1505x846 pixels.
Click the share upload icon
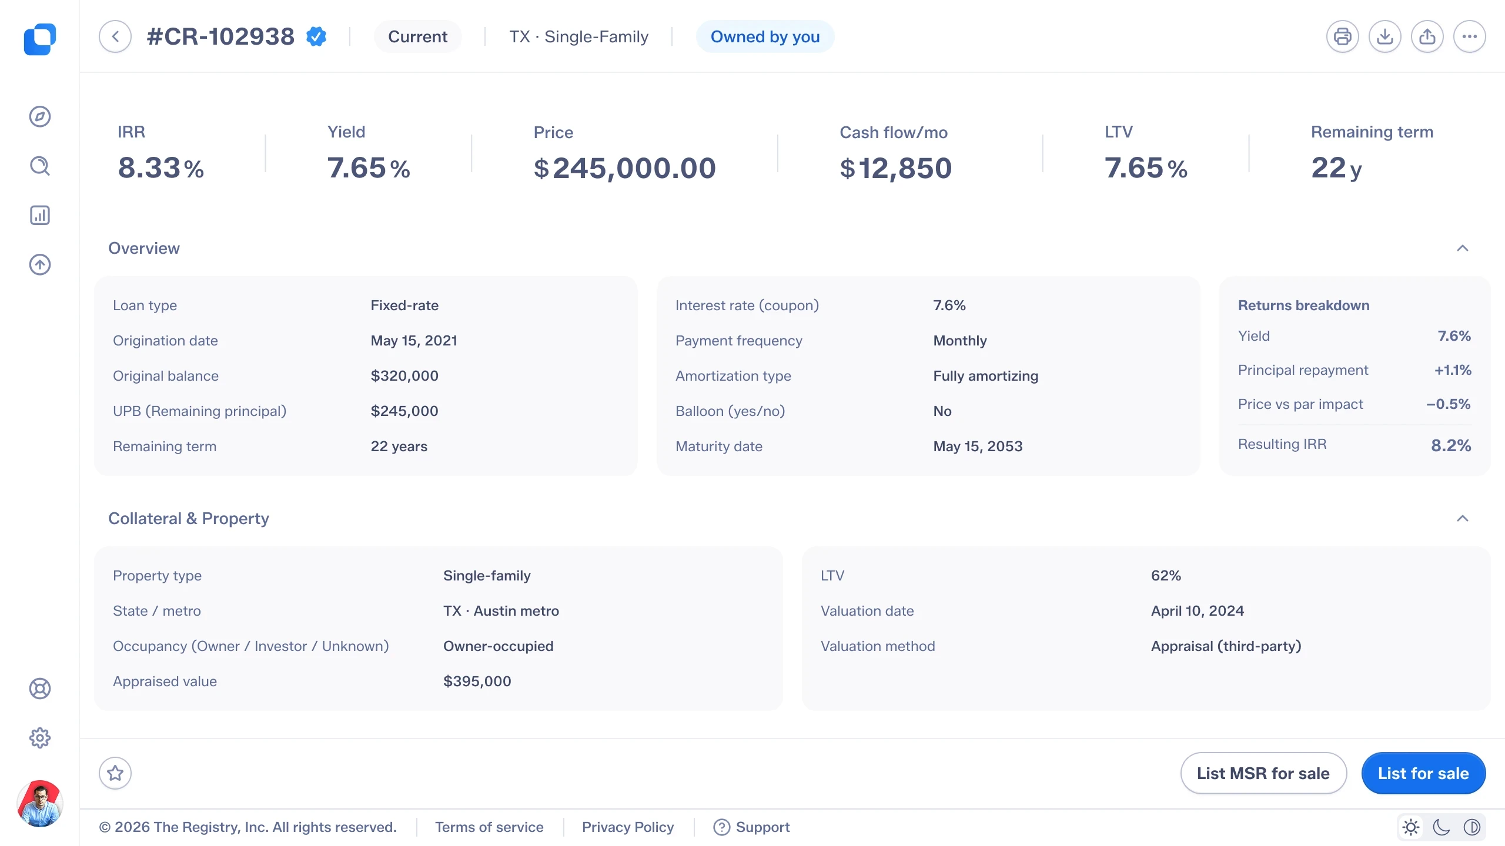click(x=1427, y=36)
